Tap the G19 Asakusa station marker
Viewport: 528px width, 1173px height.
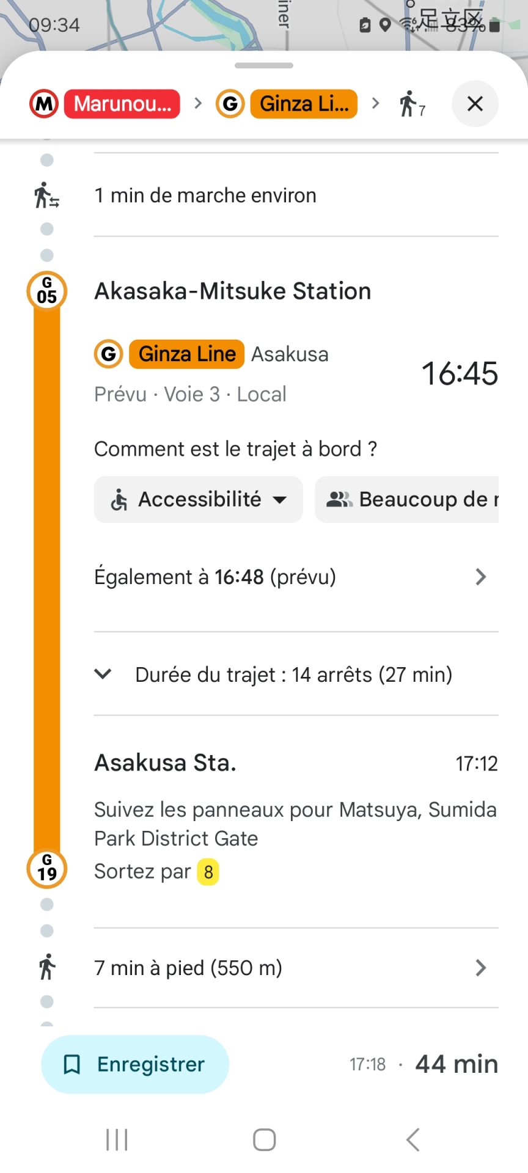click(47, 868)
